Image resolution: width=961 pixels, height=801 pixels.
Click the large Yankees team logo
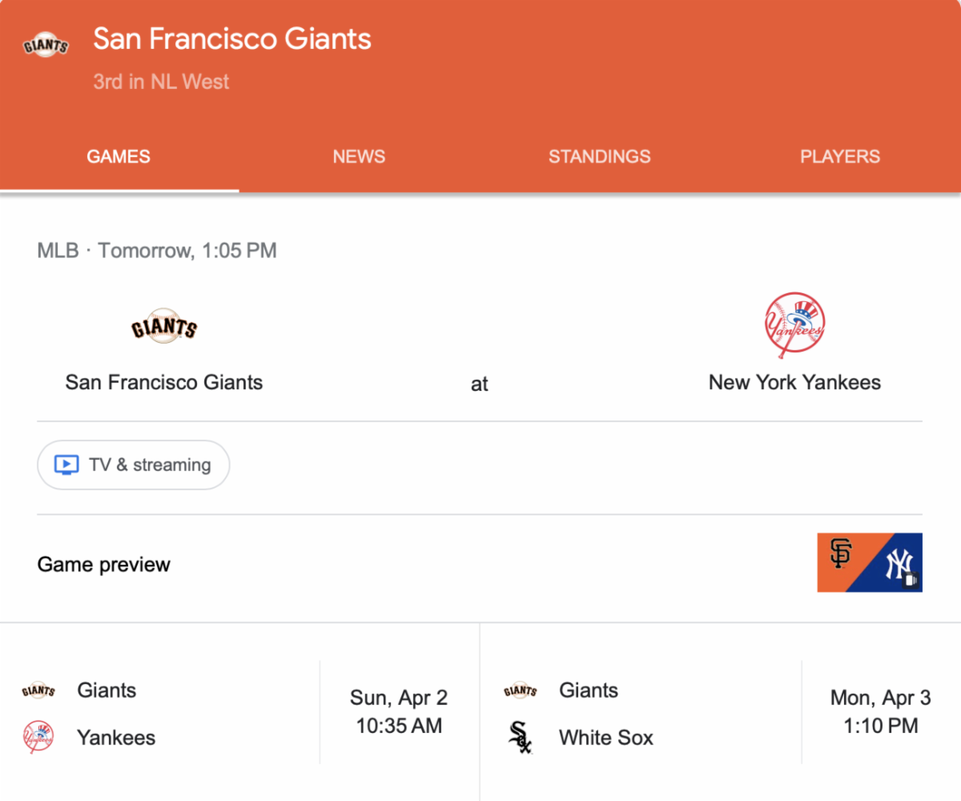[794, 325]
